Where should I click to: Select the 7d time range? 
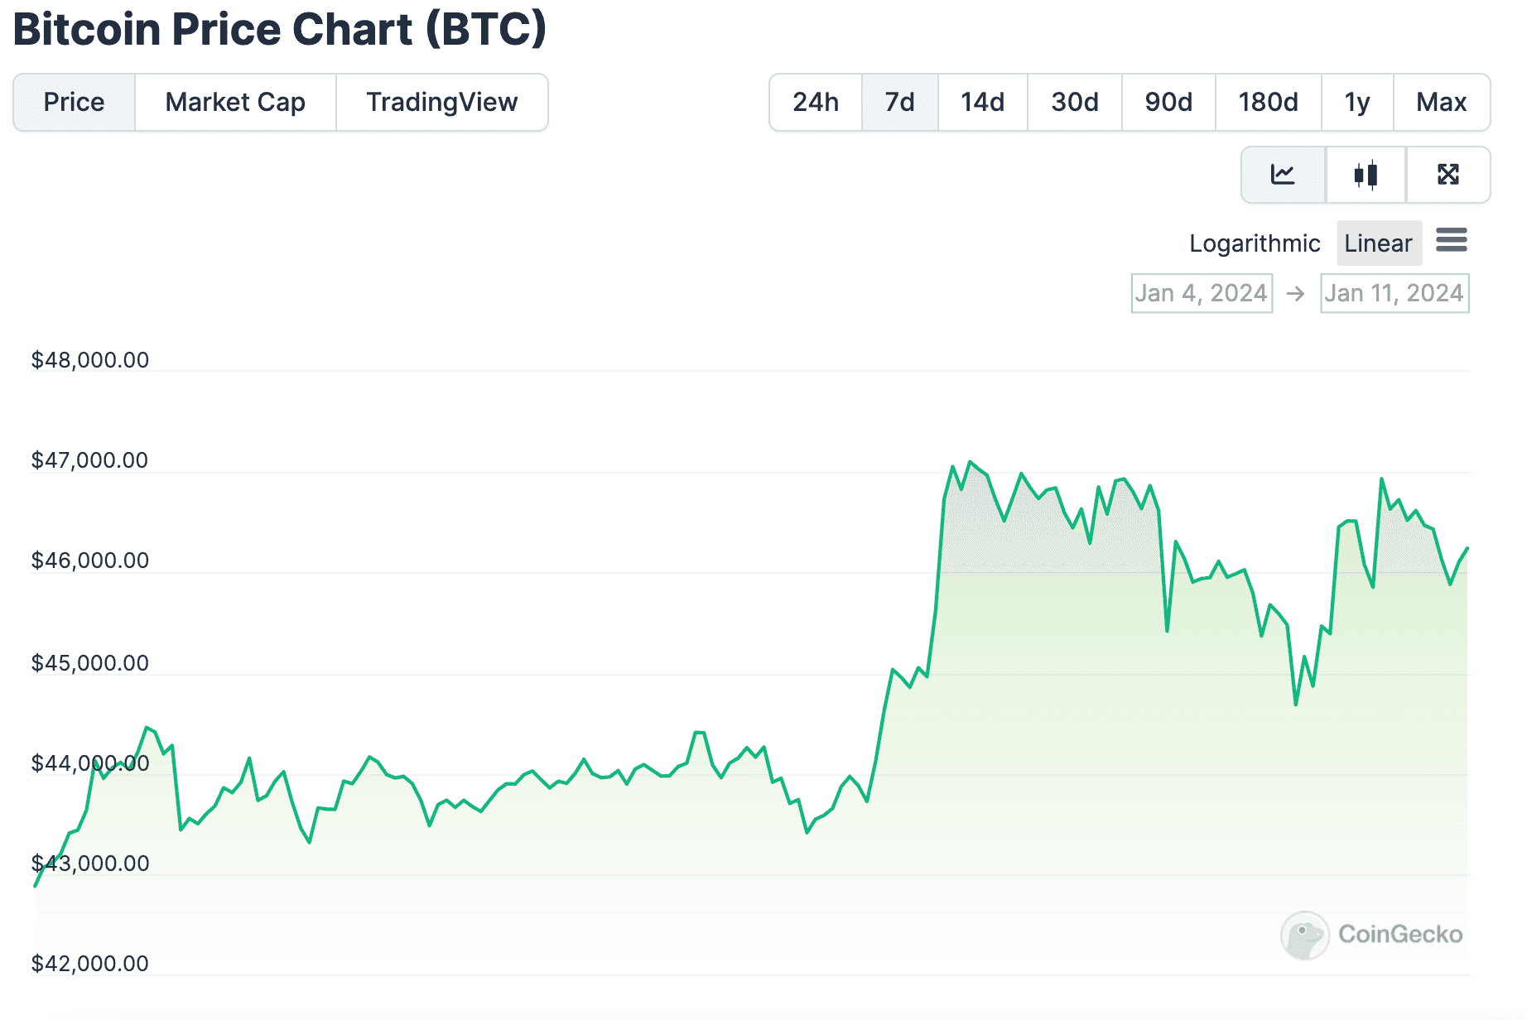(x=899, y=102)
